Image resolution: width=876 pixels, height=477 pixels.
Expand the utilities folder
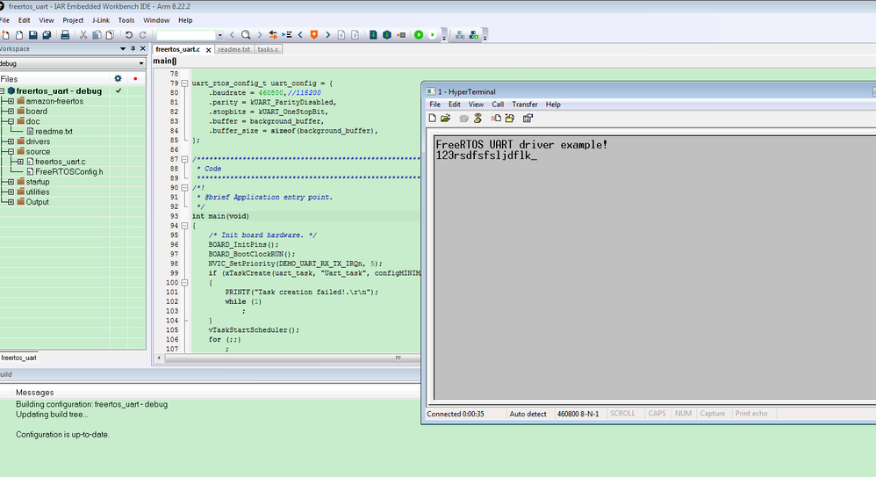(11, 192)
